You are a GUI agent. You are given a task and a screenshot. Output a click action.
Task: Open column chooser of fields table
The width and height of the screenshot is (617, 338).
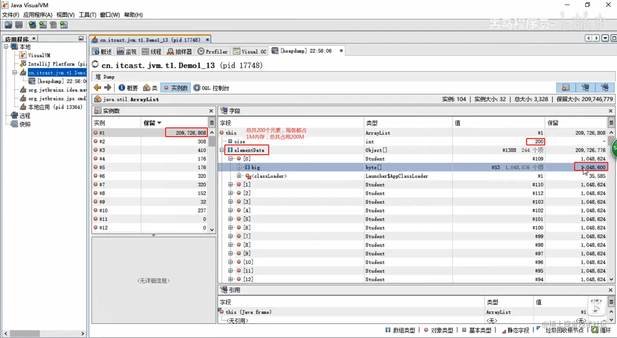click(611, 122)
